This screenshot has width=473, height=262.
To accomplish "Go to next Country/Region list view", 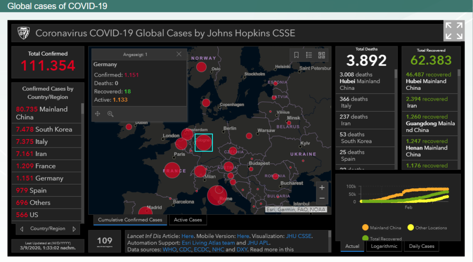I will point(74,229).
